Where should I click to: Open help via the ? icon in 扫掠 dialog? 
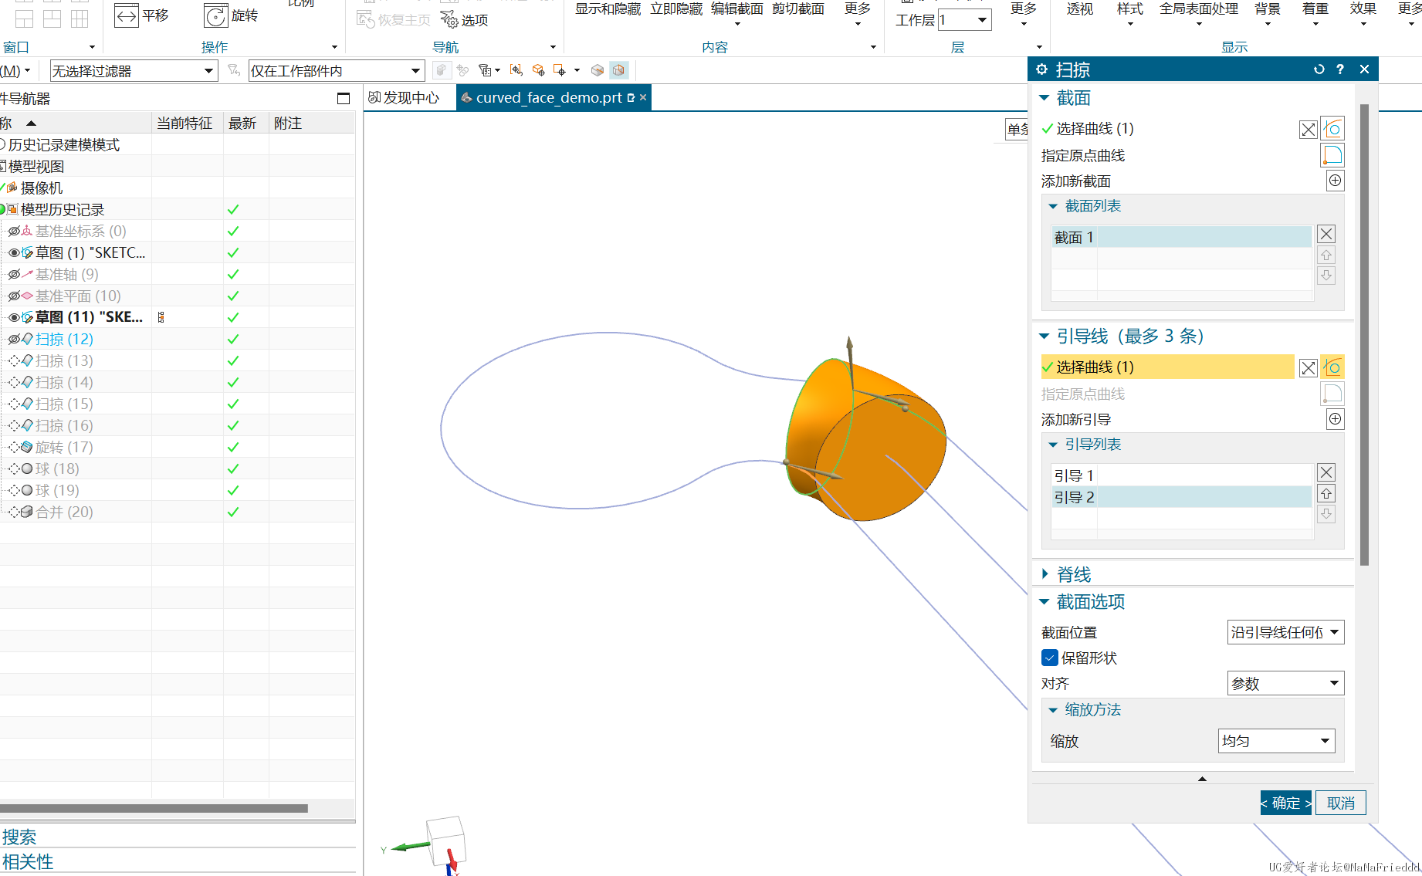[1340, 69]
